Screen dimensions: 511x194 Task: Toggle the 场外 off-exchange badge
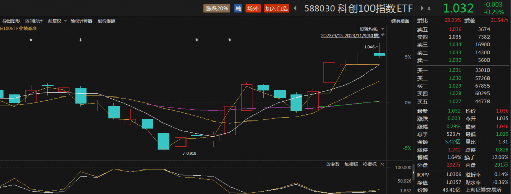[x=253, y=9]
